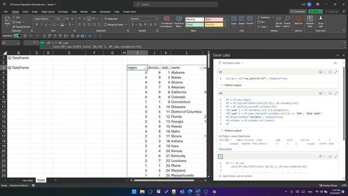
Task: Click the Comments button
Action: coord(298,11)
